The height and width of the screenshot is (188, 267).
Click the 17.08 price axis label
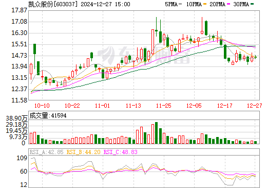point(19,22)
